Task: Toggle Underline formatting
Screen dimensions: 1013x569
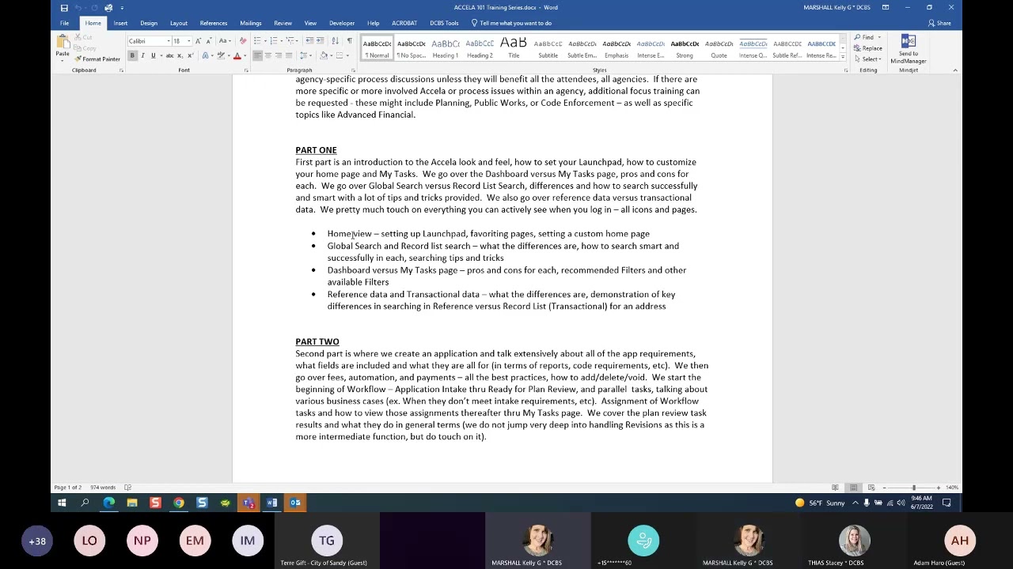Action: click(x=154, y=55)
